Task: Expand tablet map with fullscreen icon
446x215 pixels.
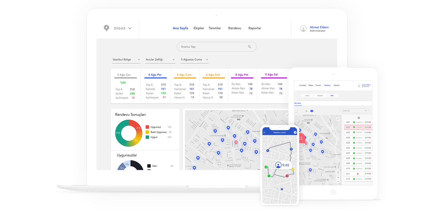Action: (338, 119)
